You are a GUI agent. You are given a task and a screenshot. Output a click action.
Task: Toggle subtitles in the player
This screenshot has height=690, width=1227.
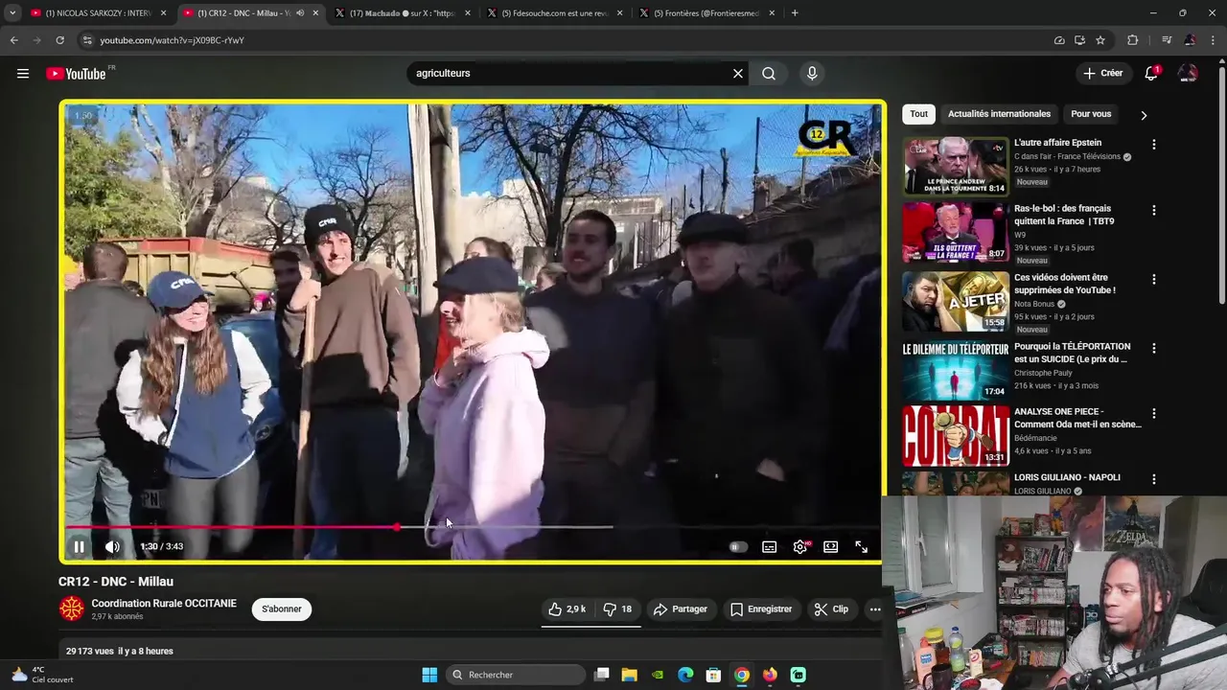click(769, 547)
